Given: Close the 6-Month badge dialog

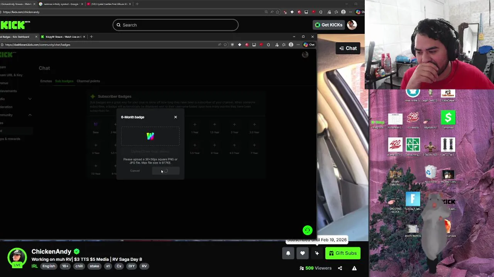Looking at the screenshot, I should [176, 117].
